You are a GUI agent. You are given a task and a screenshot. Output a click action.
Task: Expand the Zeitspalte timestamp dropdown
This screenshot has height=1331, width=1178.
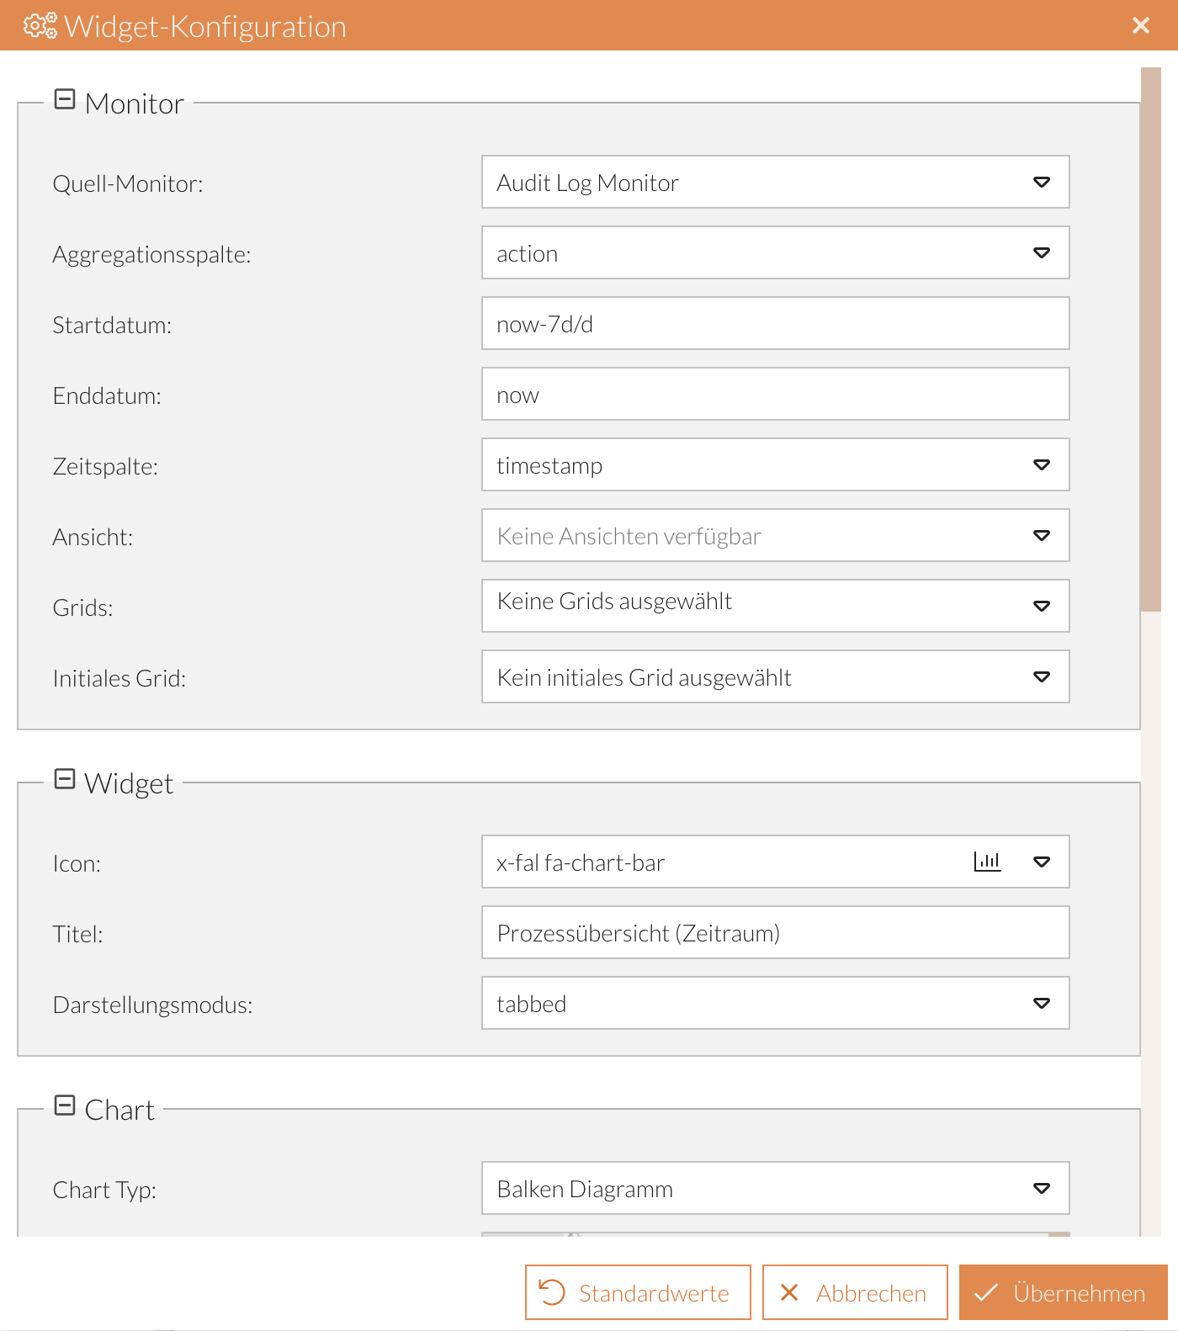point(1041,465)
